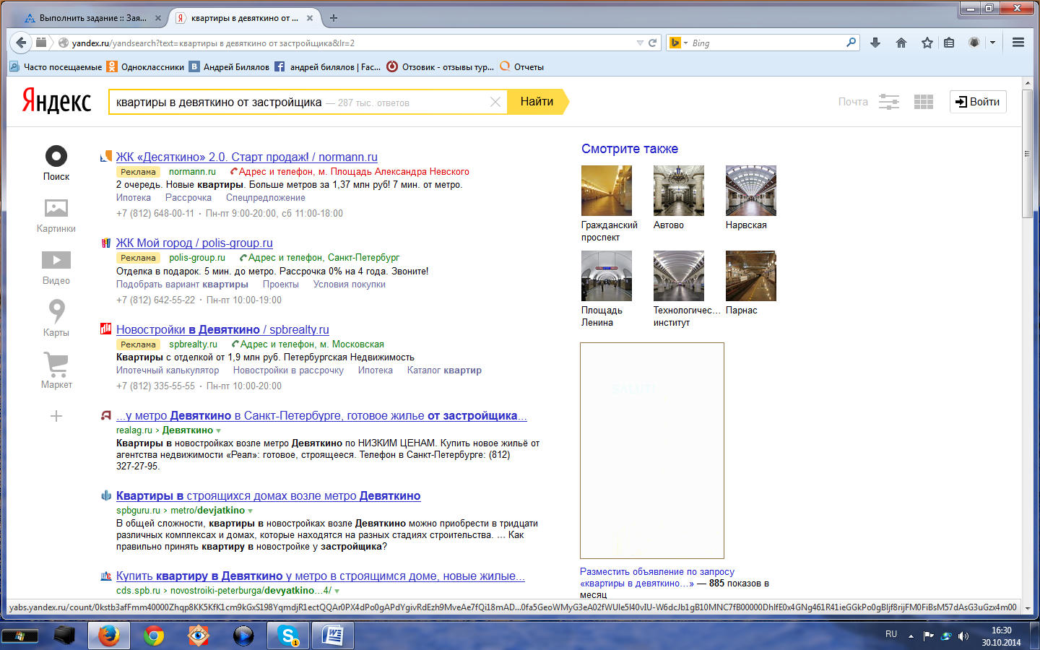
Task: Launch Chrome from taskbar
Action: click(153, 636)
